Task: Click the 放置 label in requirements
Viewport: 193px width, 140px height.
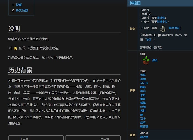Action: [x=143, y=71]
